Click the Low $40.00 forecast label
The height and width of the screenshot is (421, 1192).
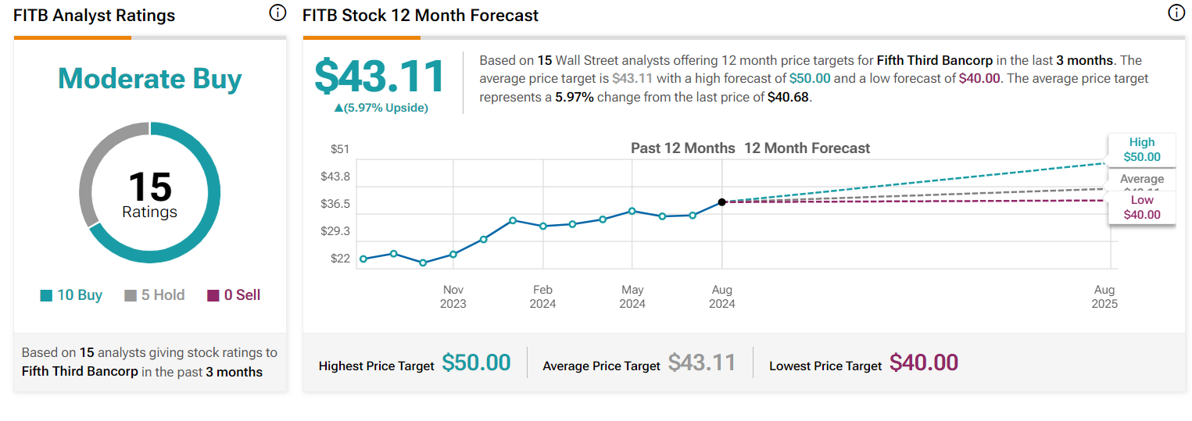[x=1142, y=208]
